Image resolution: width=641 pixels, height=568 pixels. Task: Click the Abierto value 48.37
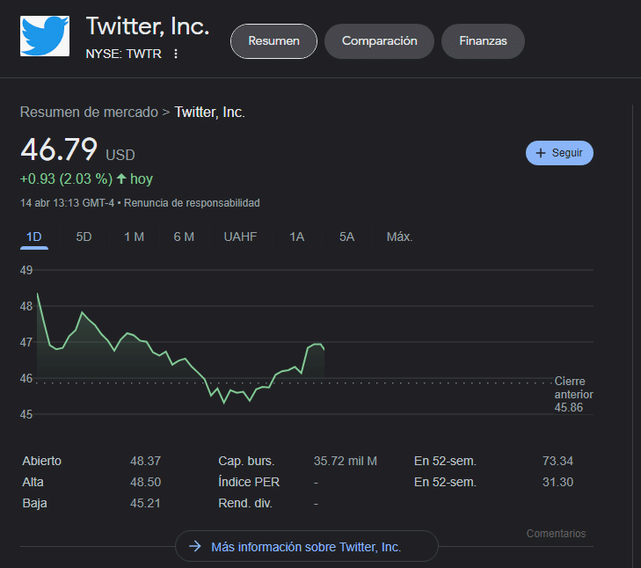click(x=146, y=461)
